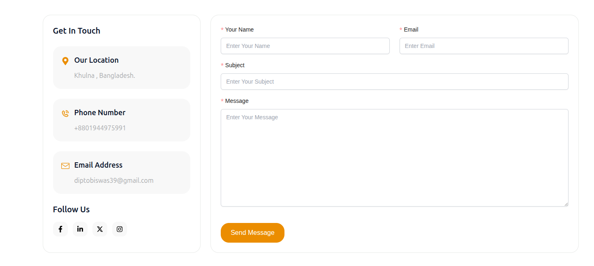This screenshot has height=266, width=594.
Task: Open the LinkedIn social icon
Action: 80,229
